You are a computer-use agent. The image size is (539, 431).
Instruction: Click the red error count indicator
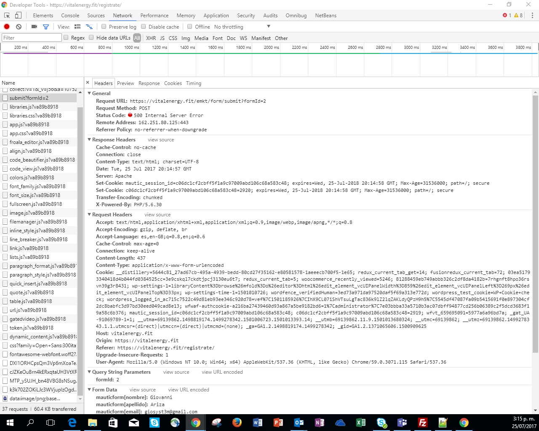tap(507, 16)
